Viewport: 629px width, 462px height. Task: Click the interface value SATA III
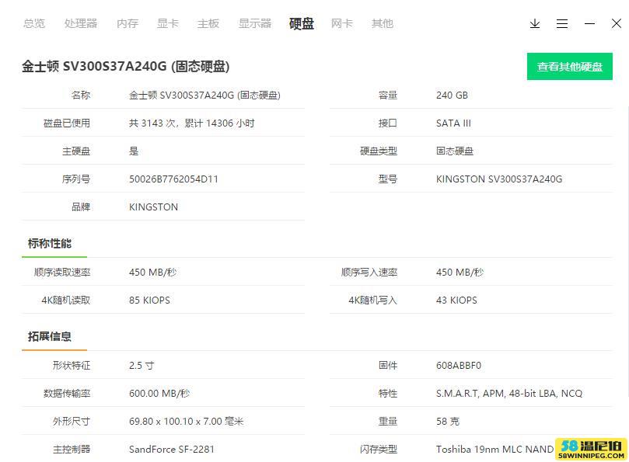coord(454,123)
